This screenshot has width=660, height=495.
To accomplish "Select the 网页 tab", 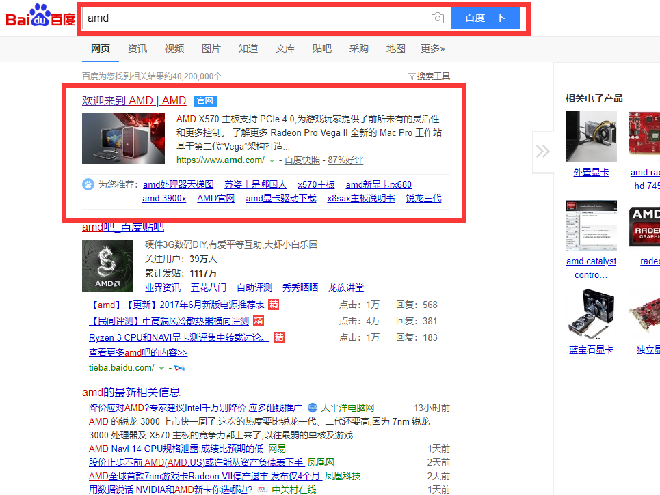I will pos(100,48).
